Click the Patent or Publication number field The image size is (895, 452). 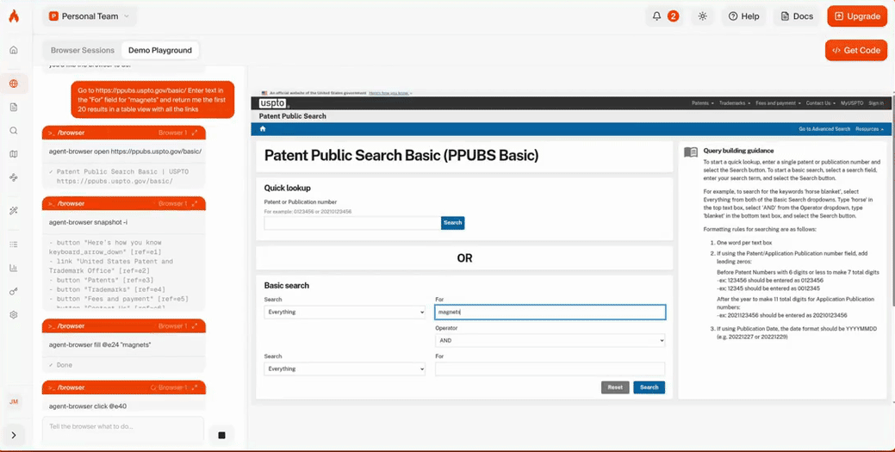352,222
